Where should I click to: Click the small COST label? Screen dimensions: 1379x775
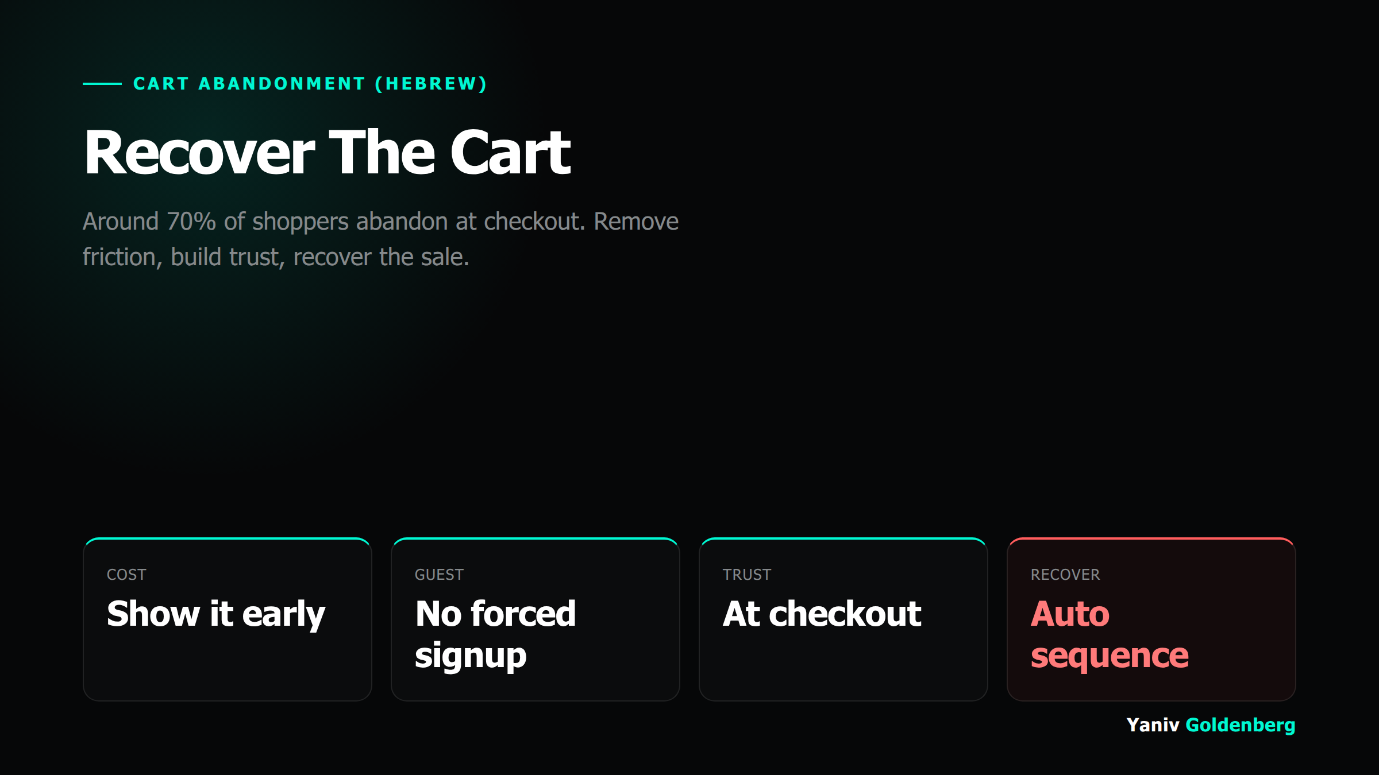pos(126,575)
